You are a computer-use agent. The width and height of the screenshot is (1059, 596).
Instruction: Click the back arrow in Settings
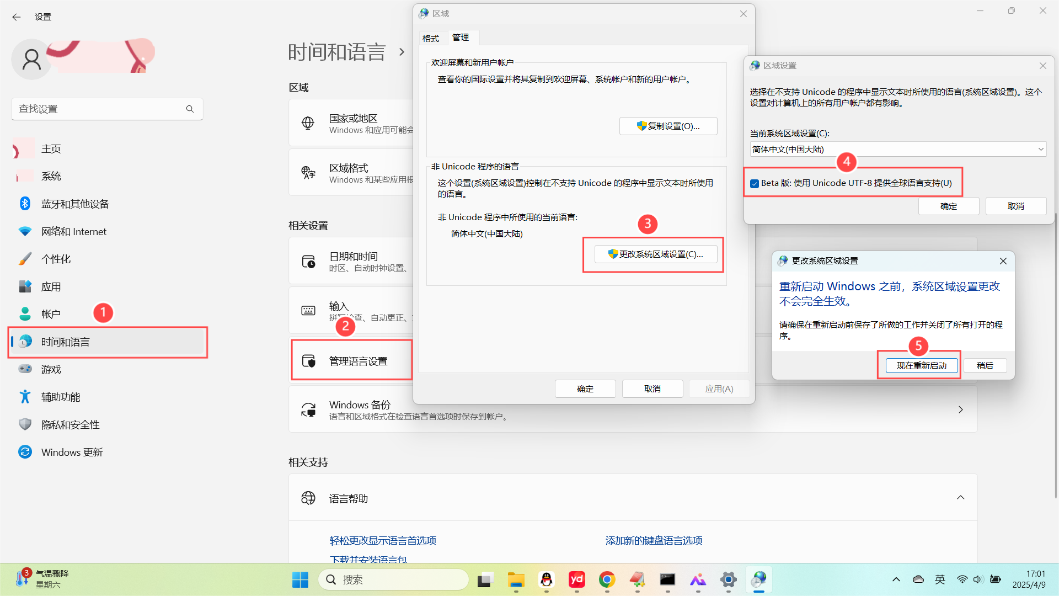(x=17, y=17)
